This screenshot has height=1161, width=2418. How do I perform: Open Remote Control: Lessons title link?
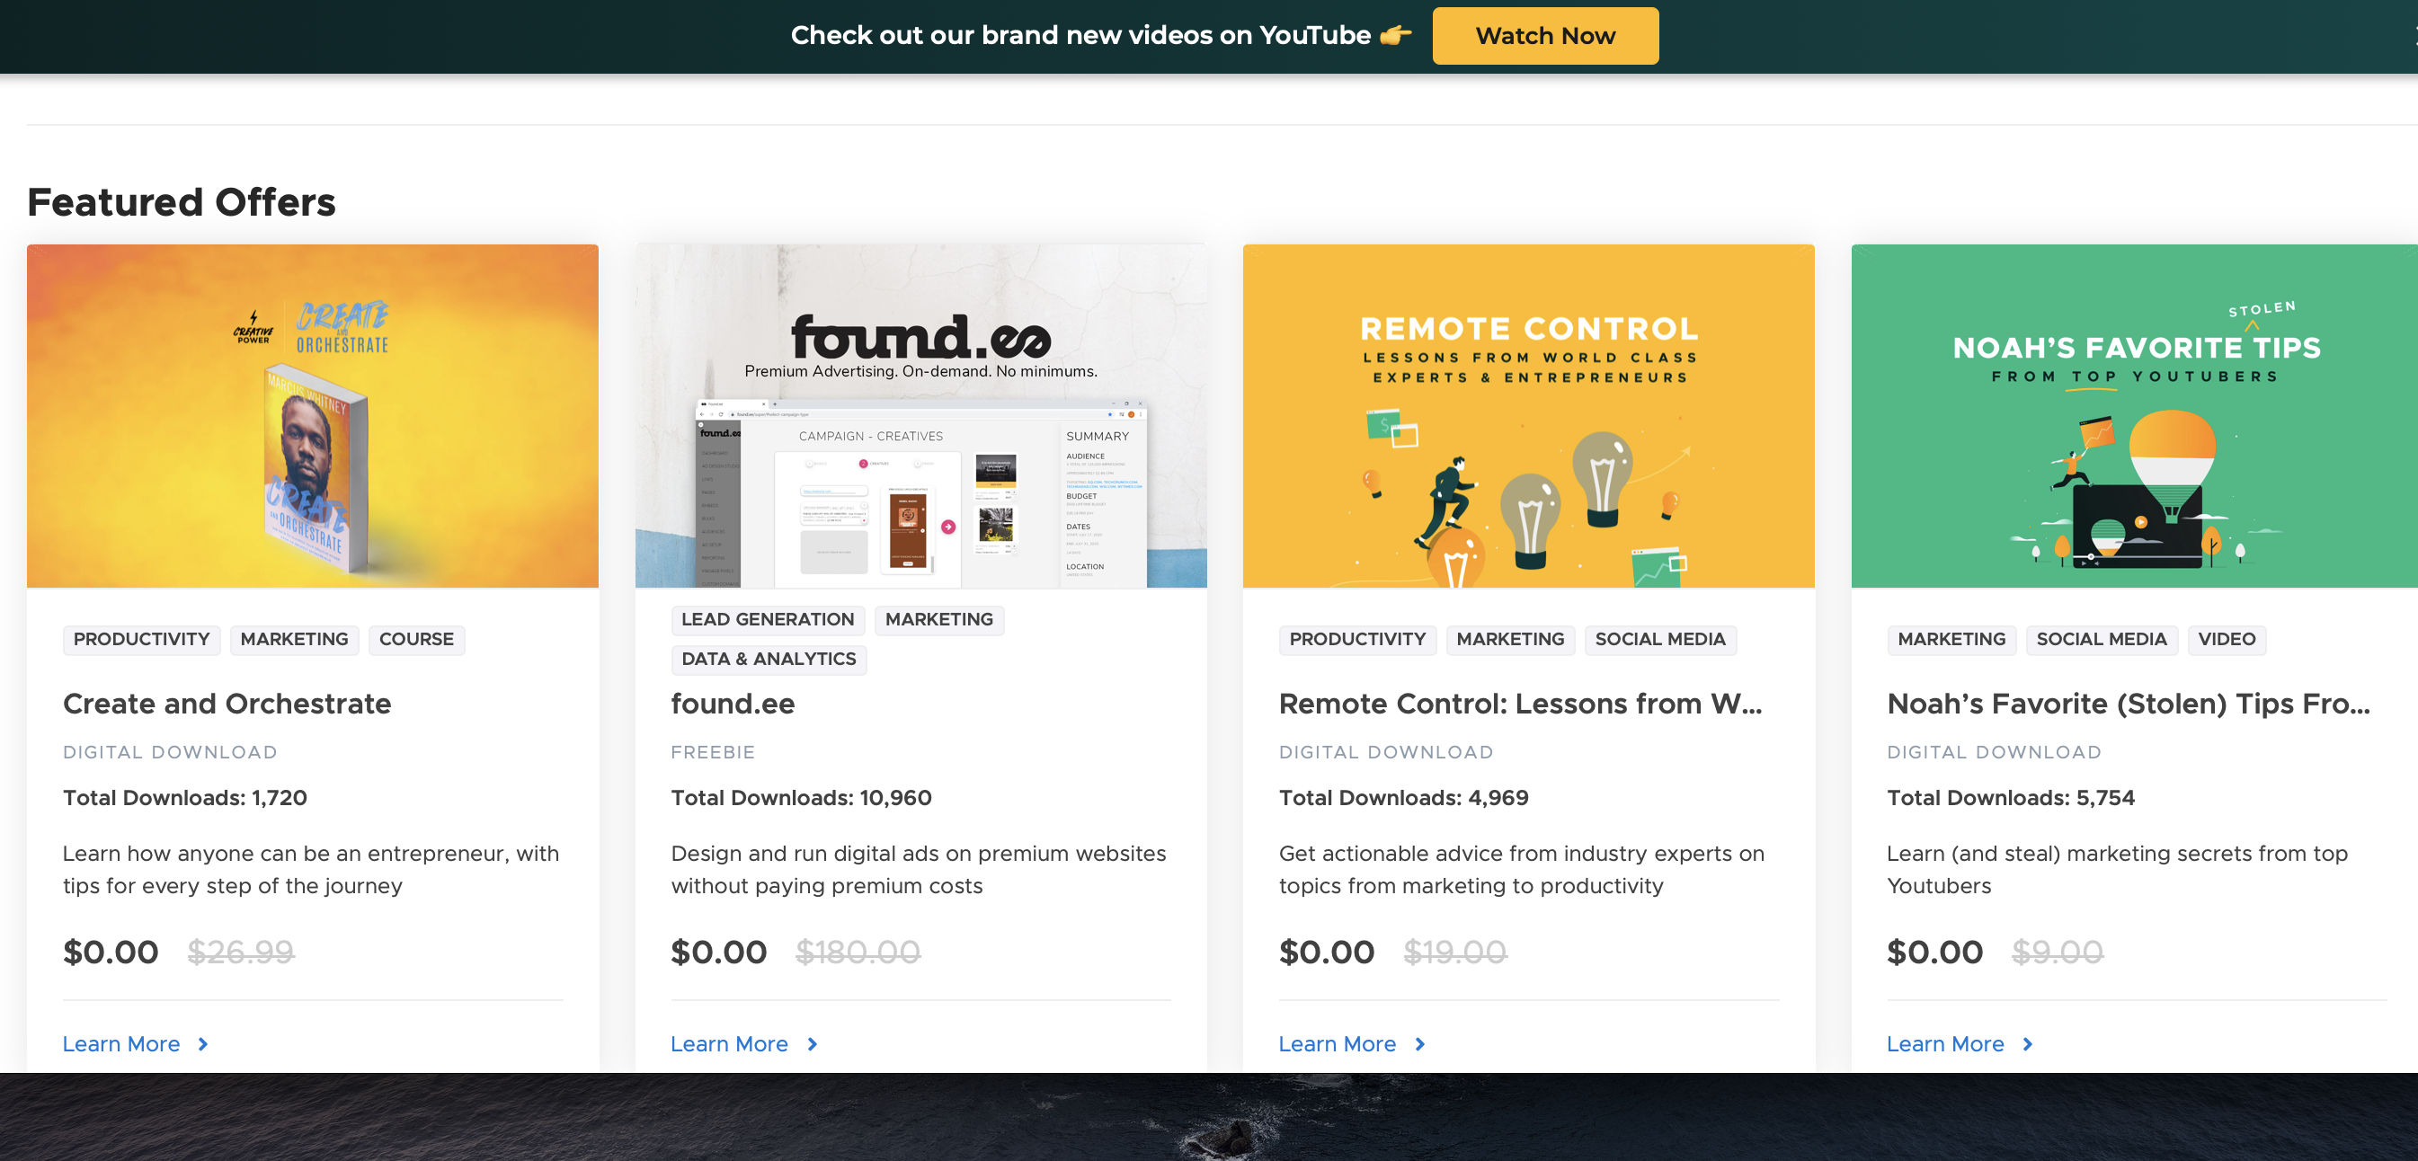point(1521,704)
